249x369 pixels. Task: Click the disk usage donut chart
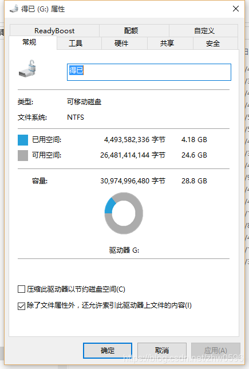pos(124,213)
